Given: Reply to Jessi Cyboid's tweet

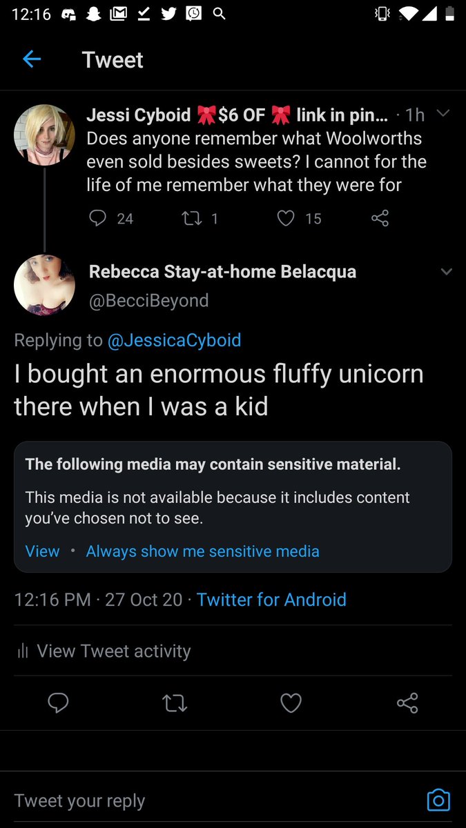Looking at the screenshot, I should (x=99, y=219).
